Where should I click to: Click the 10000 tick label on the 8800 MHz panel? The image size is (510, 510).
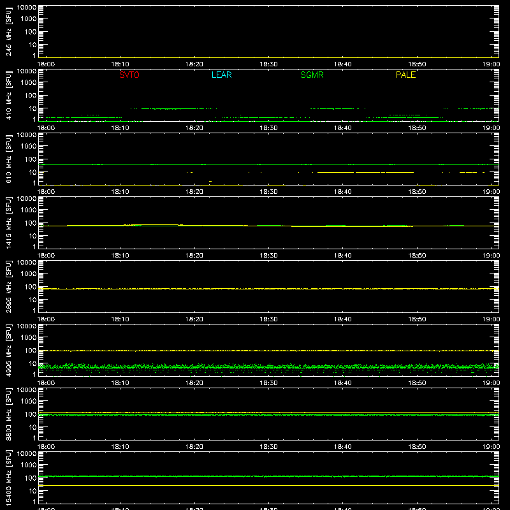point(27,390)
